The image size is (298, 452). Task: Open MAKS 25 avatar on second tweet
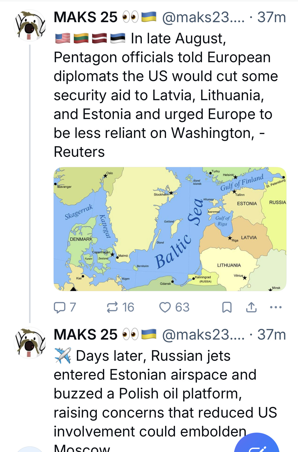(30, 343)
